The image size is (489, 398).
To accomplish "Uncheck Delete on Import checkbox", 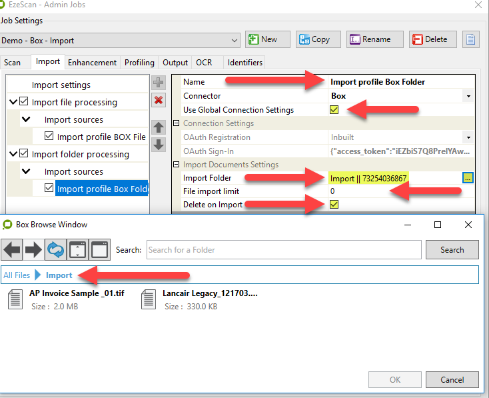I will click(x=334, y=205).
